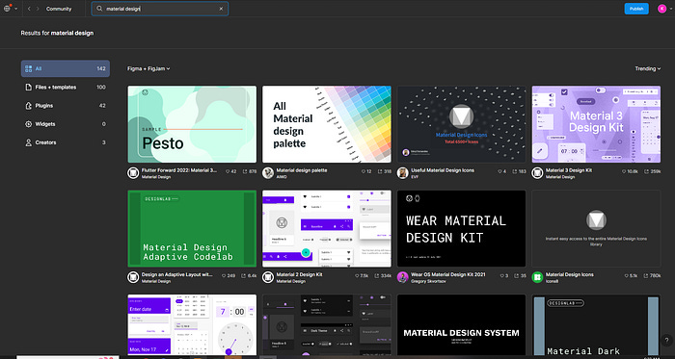
Task: Open the Useful Material Design Icons title
Action: [443, 170]
